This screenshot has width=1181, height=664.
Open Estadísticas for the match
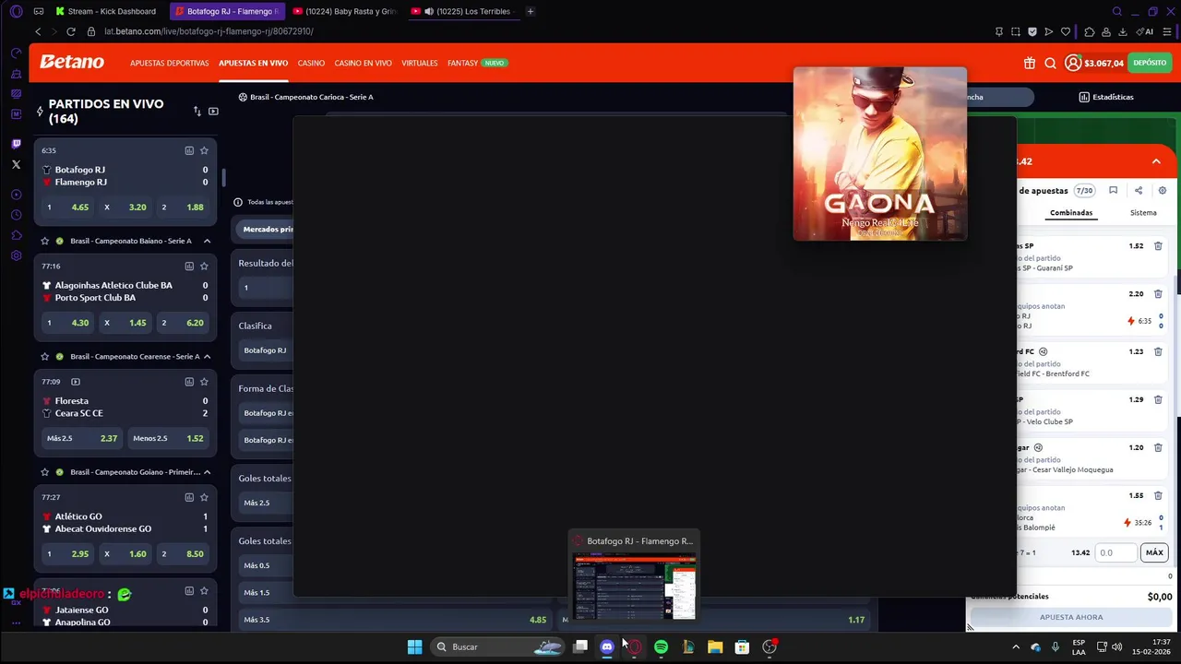click(x=1106, y=97)
